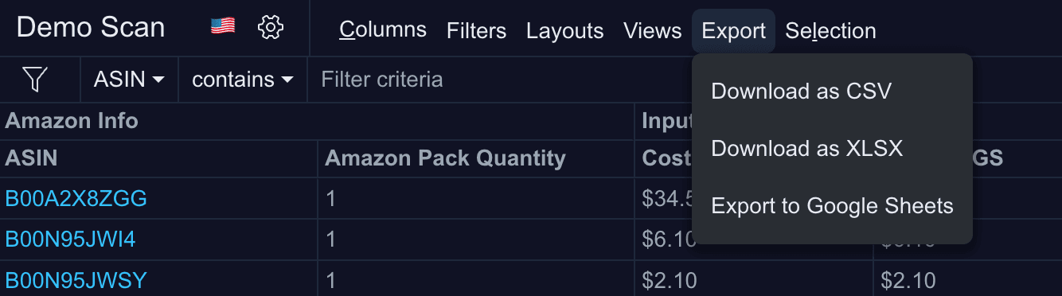The image size is (1062, 296).
Task: Expand the ASIN field dropdown
Action: 129,80
